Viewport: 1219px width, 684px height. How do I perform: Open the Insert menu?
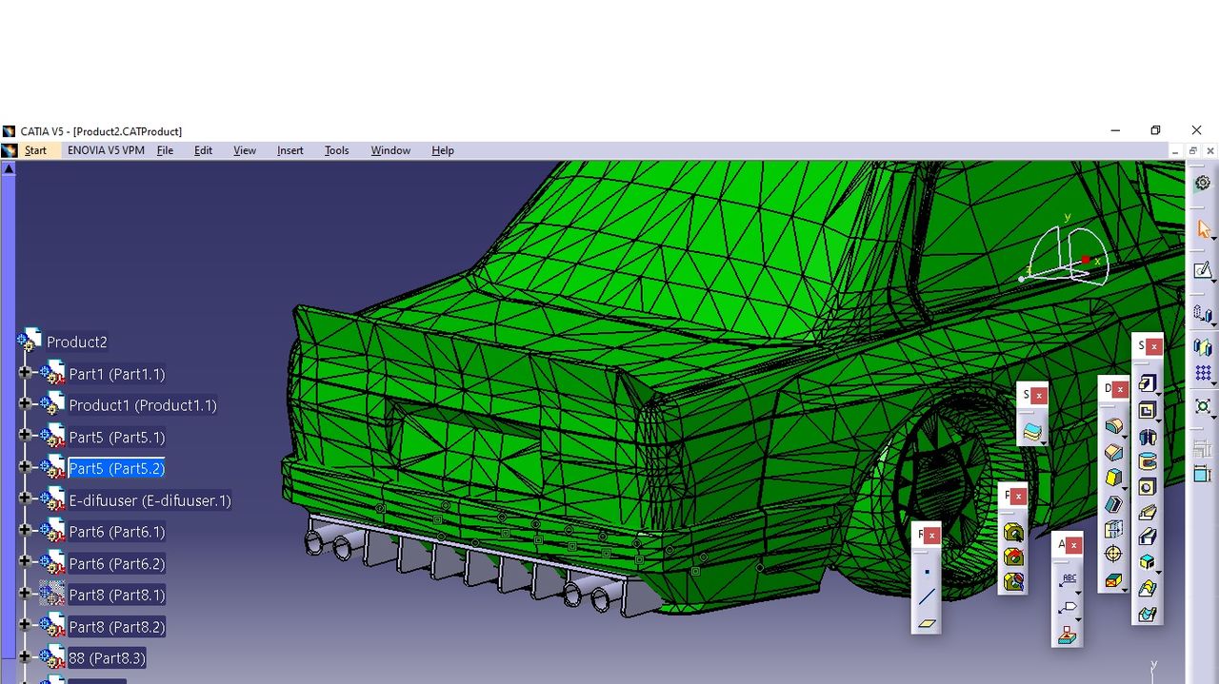click(x=290, y=150)
